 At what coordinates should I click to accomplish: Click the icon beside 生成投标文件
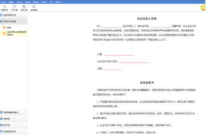pos(1,131)
